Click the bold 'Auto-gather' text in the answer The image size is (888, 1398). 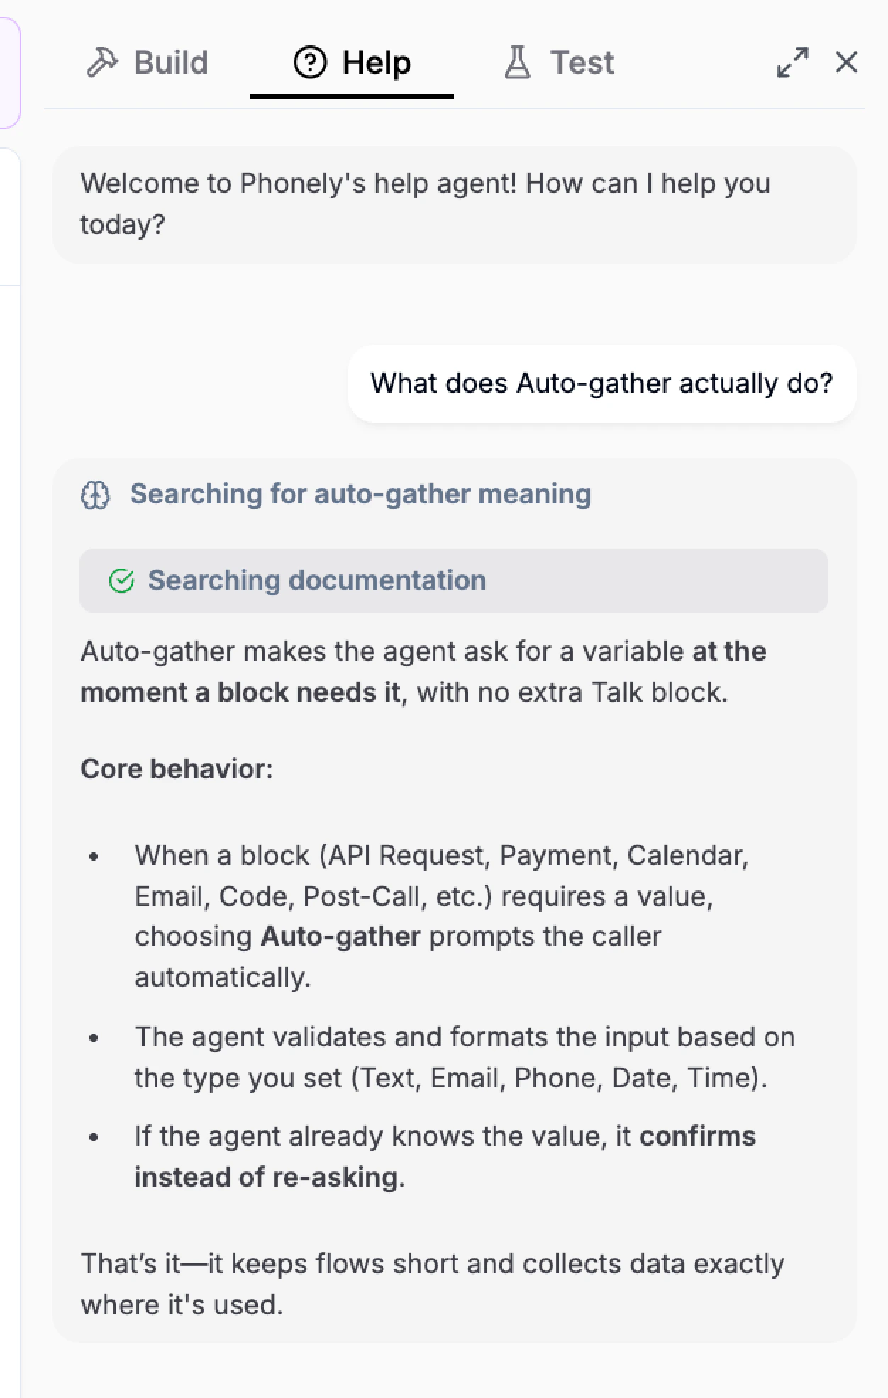coord(340,936)
